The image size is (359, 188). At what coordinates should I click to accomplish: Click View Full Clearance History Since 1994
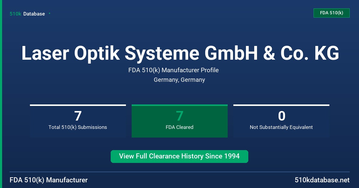(180, 156)
